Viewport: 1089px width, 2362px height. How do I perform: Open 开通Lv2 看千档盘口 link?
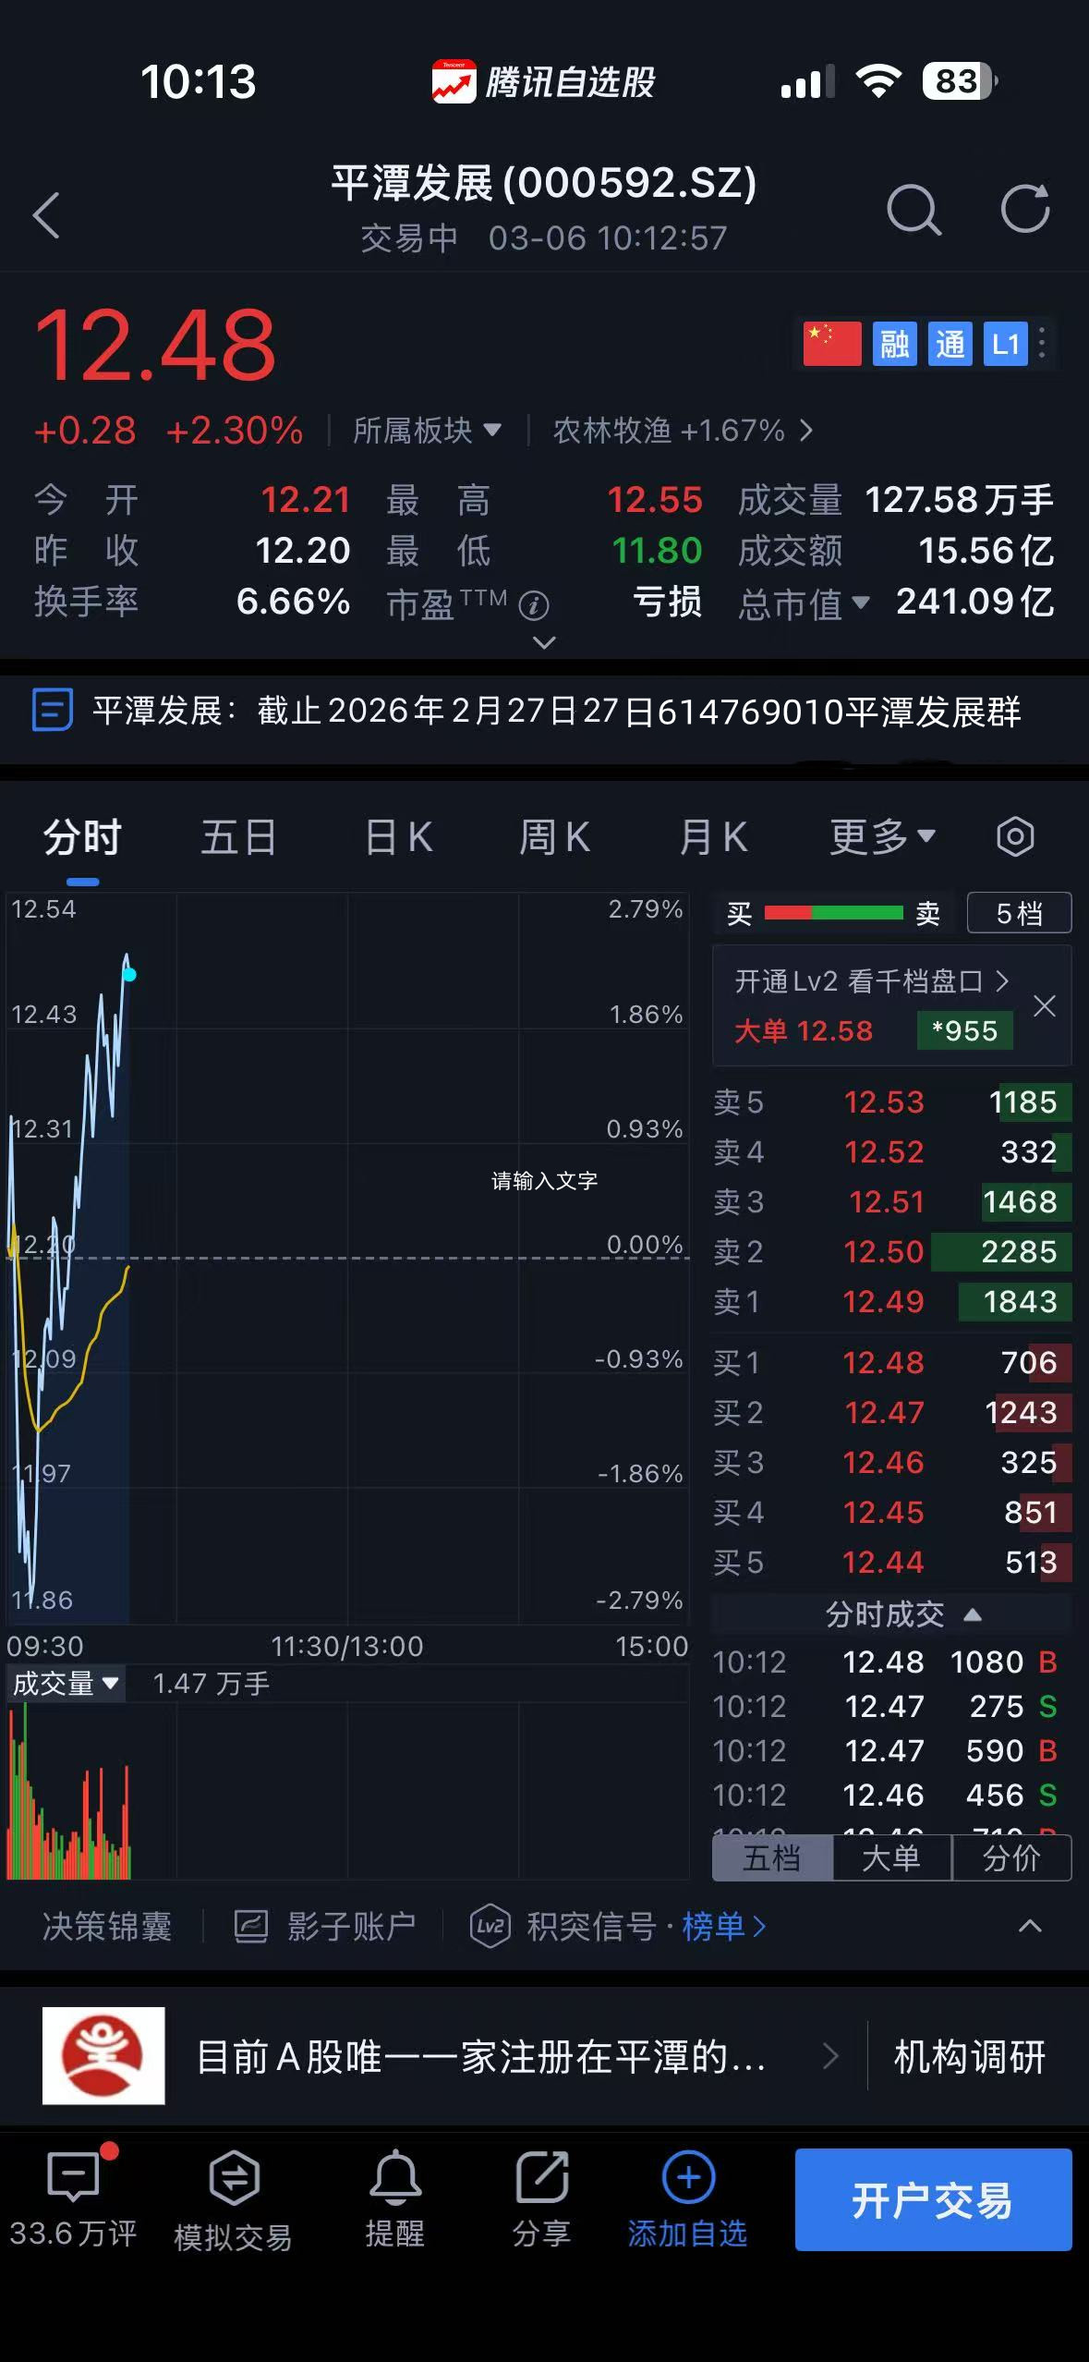(x=871, y=981)
